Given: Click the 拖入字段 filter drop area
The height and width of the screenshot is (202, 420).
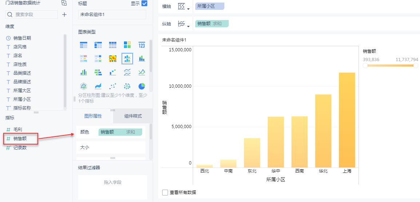Looking at the screenshot, I should tap(113, 187).
